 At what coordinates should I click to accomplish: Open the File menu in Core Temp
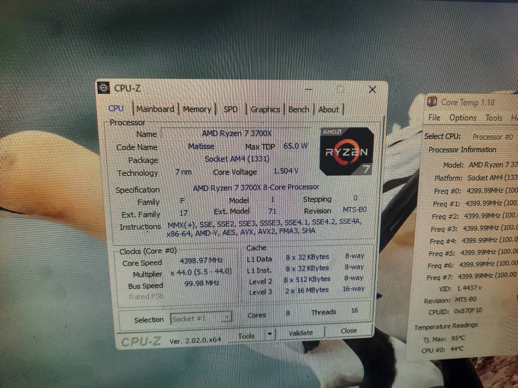click(x=434, y=117)
